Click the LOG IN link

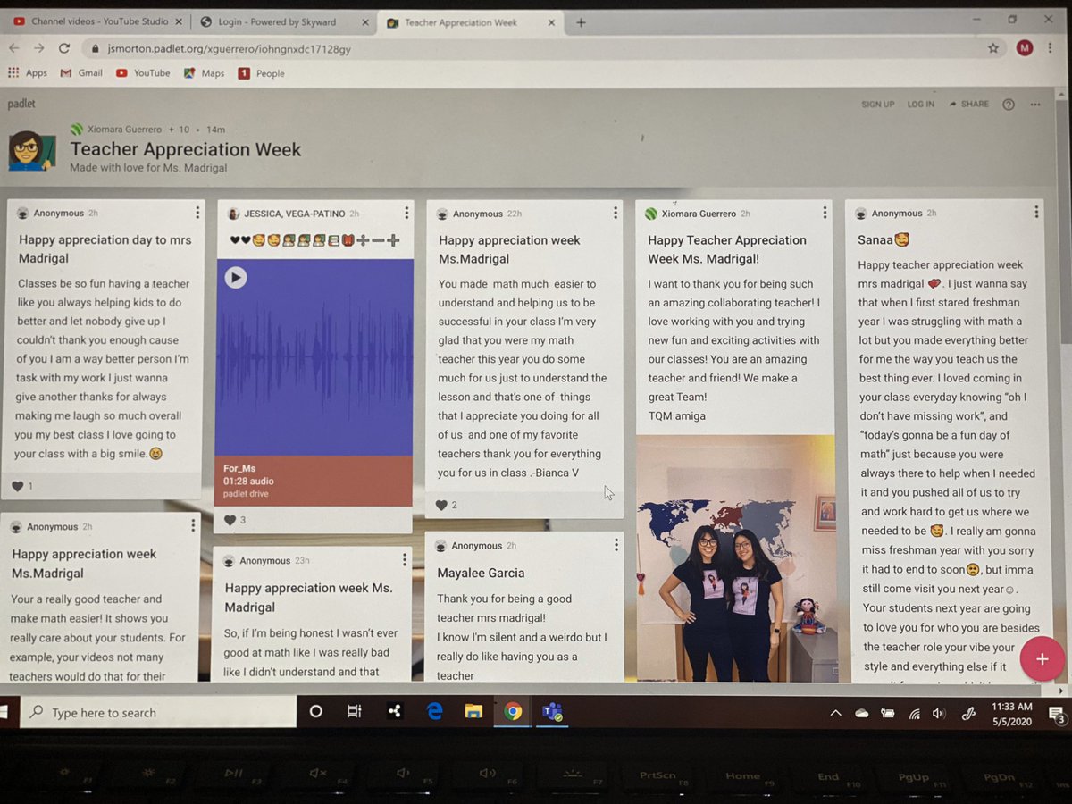pos(921,104)
